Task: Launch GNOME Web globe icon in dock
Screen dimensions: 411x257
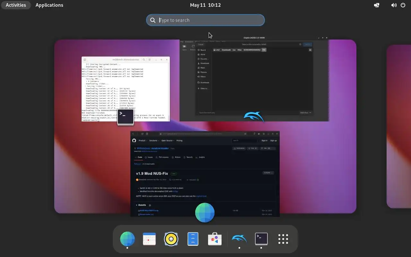Action: (x=127, y=239)
